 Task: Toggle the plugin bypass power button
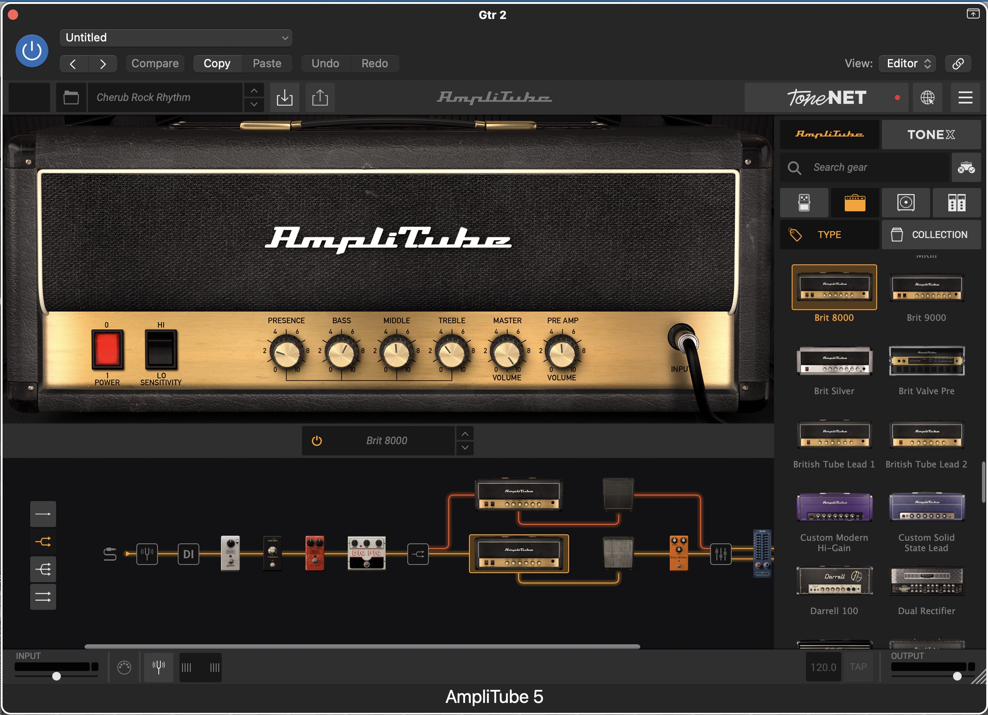coord(32,51)
